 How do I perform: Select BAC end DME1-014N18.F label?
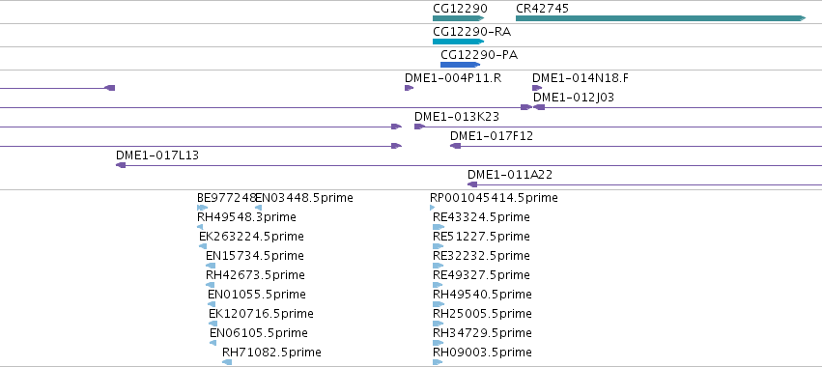point(581,78)
